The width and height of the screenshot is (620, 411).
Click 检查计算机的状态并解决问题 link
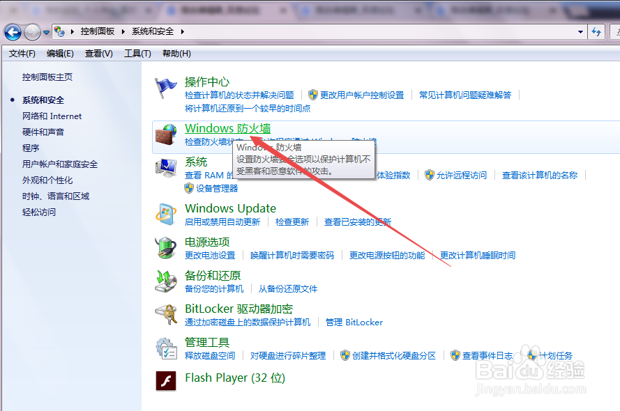tap(239, 95)
